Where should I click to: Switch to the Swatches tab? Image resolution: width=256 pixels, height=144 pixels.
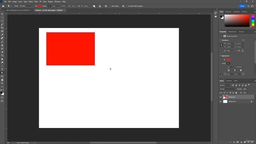pos(228,12)
